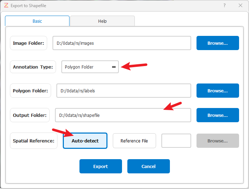Click the Export button
The image size is (249, 189).
[x=101, y=166]
